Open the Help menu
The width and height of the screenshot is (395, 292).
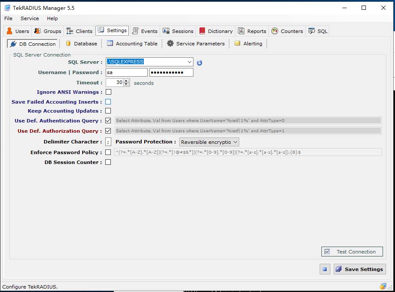point(52,18)
